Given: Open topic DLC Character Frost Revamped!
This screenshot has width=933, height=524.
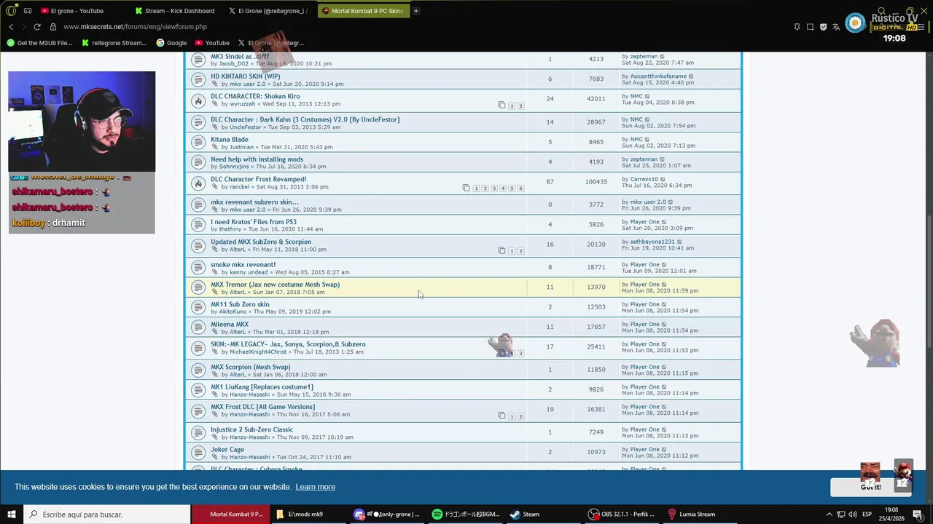Looking at the screenshot, I should [258, 179].
